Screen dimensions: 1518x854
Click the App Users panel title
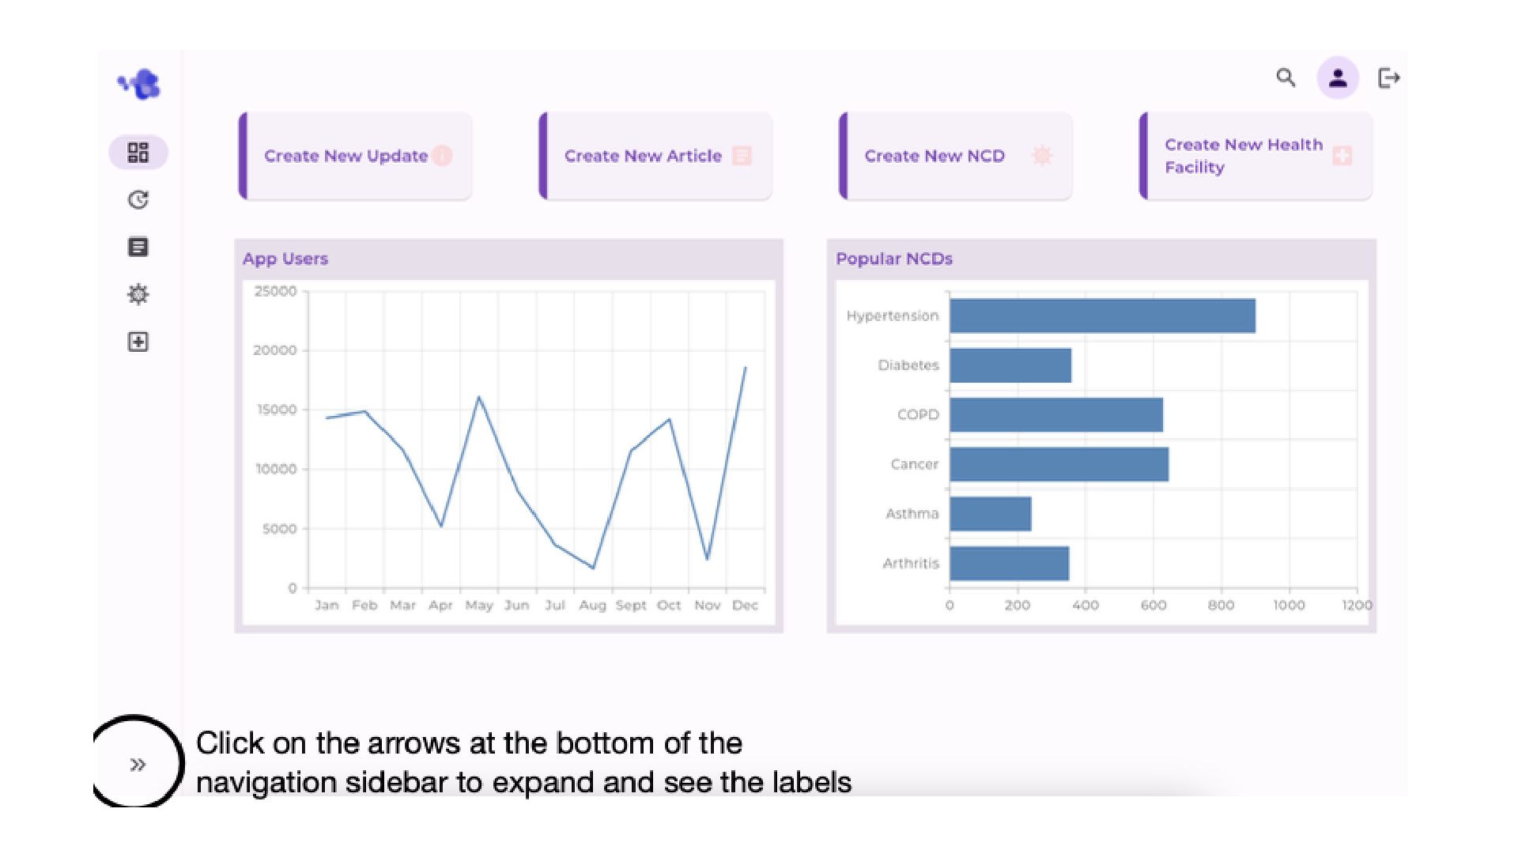(285, 259)
